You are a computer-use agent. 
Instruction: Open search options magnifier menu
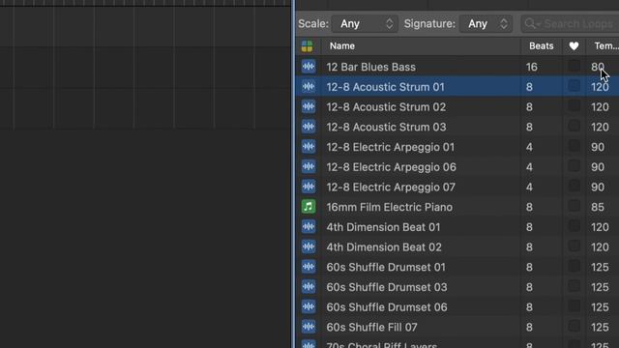[532, 23]
